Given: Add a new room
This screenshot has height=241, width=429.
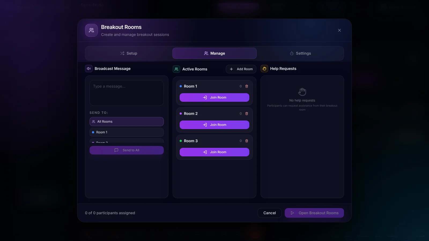Looking at the screenshot, I should [241, 69].
